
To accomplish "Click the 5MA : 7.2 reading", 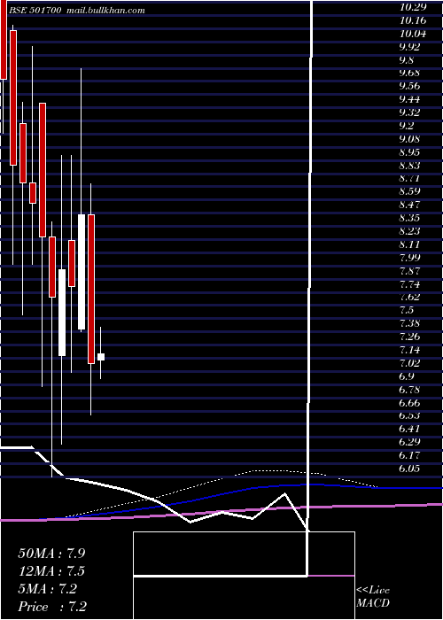I will point(48,589).
